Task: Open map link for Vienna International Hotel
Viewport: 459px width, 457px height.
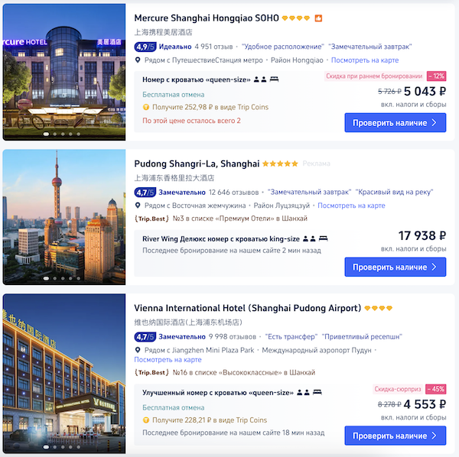Action: 168,360
